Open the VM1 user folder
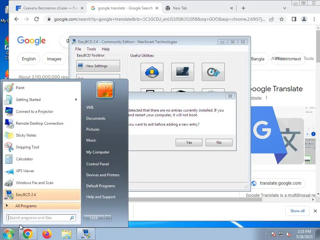 90,107
